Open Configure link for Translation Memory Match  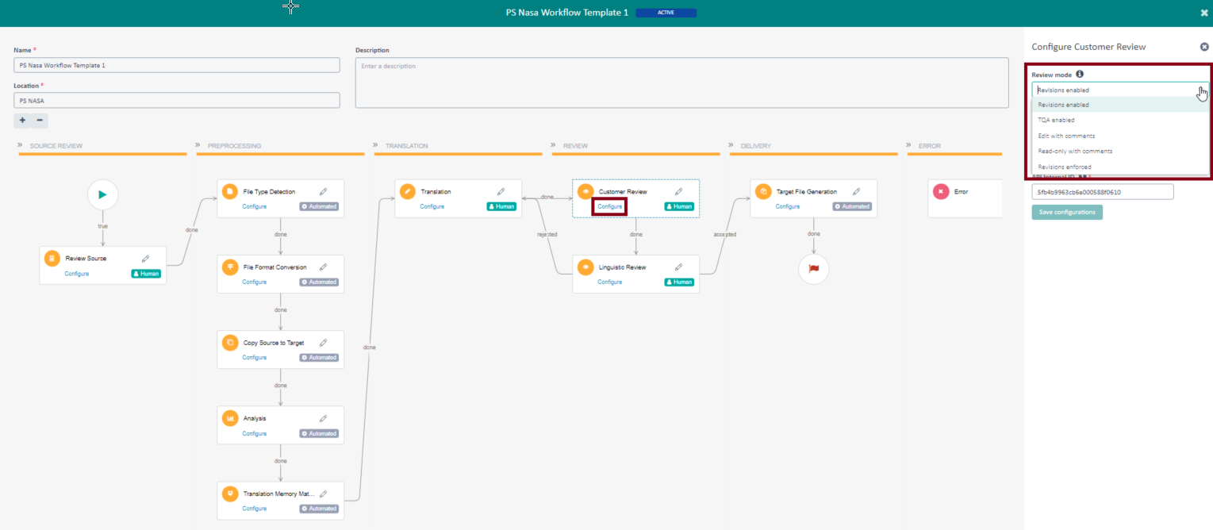pos(255,509)
